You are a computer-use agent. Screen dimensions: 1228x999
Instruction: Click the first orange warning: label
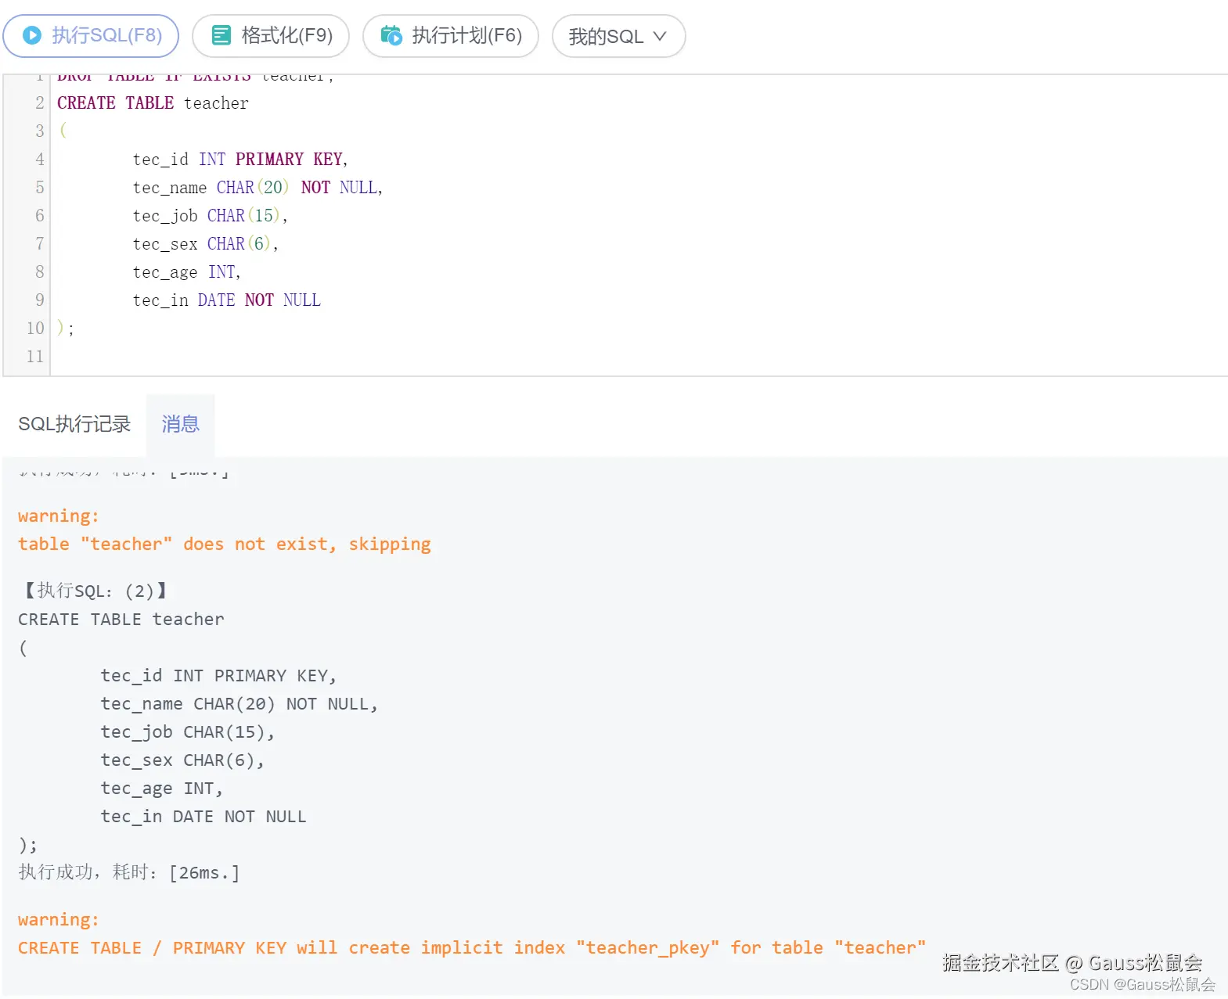[x=59, y=516]
